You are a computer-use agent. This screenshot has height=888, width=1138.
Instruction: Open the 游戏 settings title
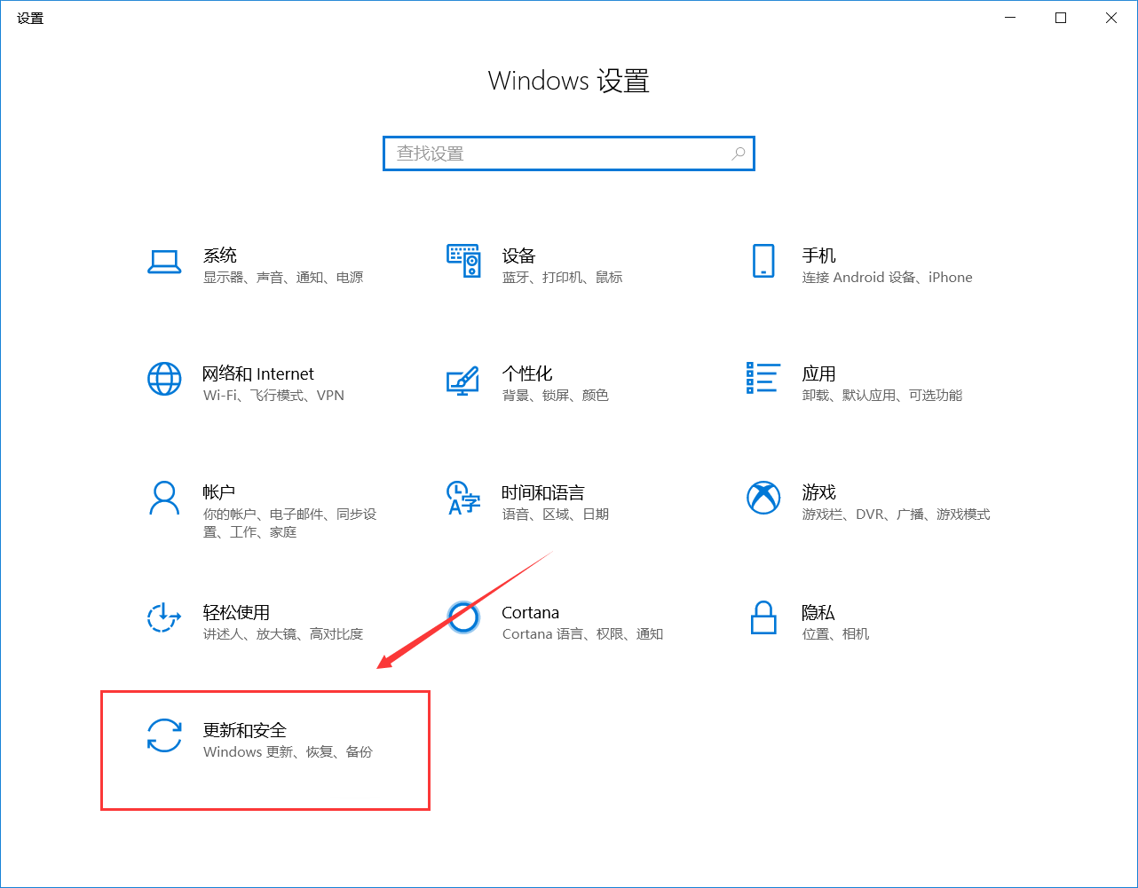click(x=819, y=492)
